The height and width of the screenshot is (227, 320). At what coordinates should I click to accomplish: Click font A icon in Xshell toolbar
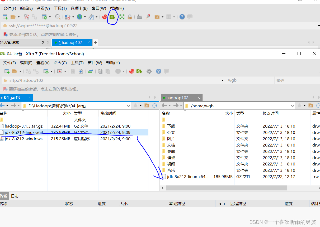[91, 17]
